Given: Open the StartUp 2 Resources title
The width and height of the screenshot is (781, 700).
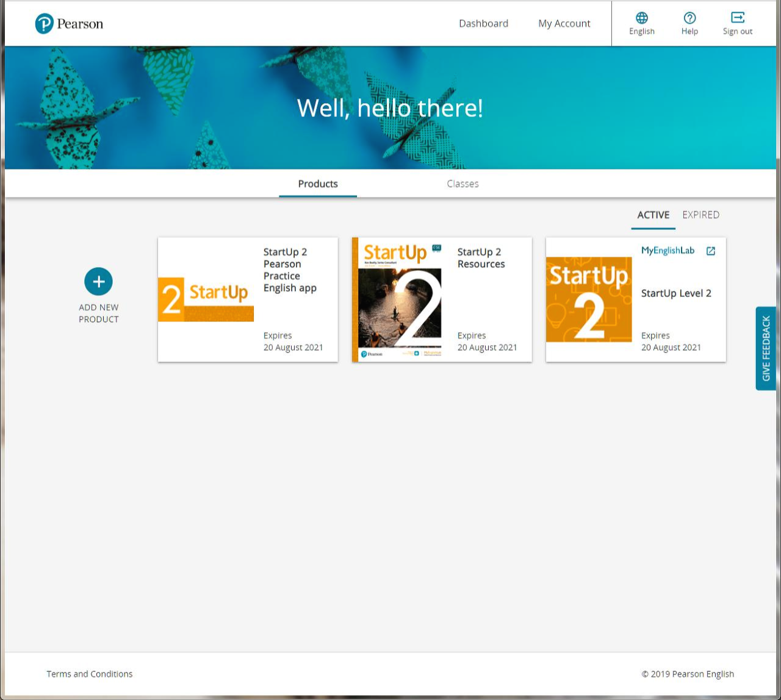Looking at the screenshot, I should click(x=481, y=258).
